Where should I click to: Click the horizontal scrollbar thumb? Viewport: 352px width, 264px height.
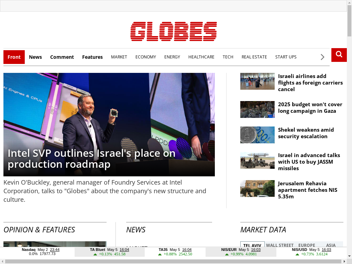click(x=173, y=262)
